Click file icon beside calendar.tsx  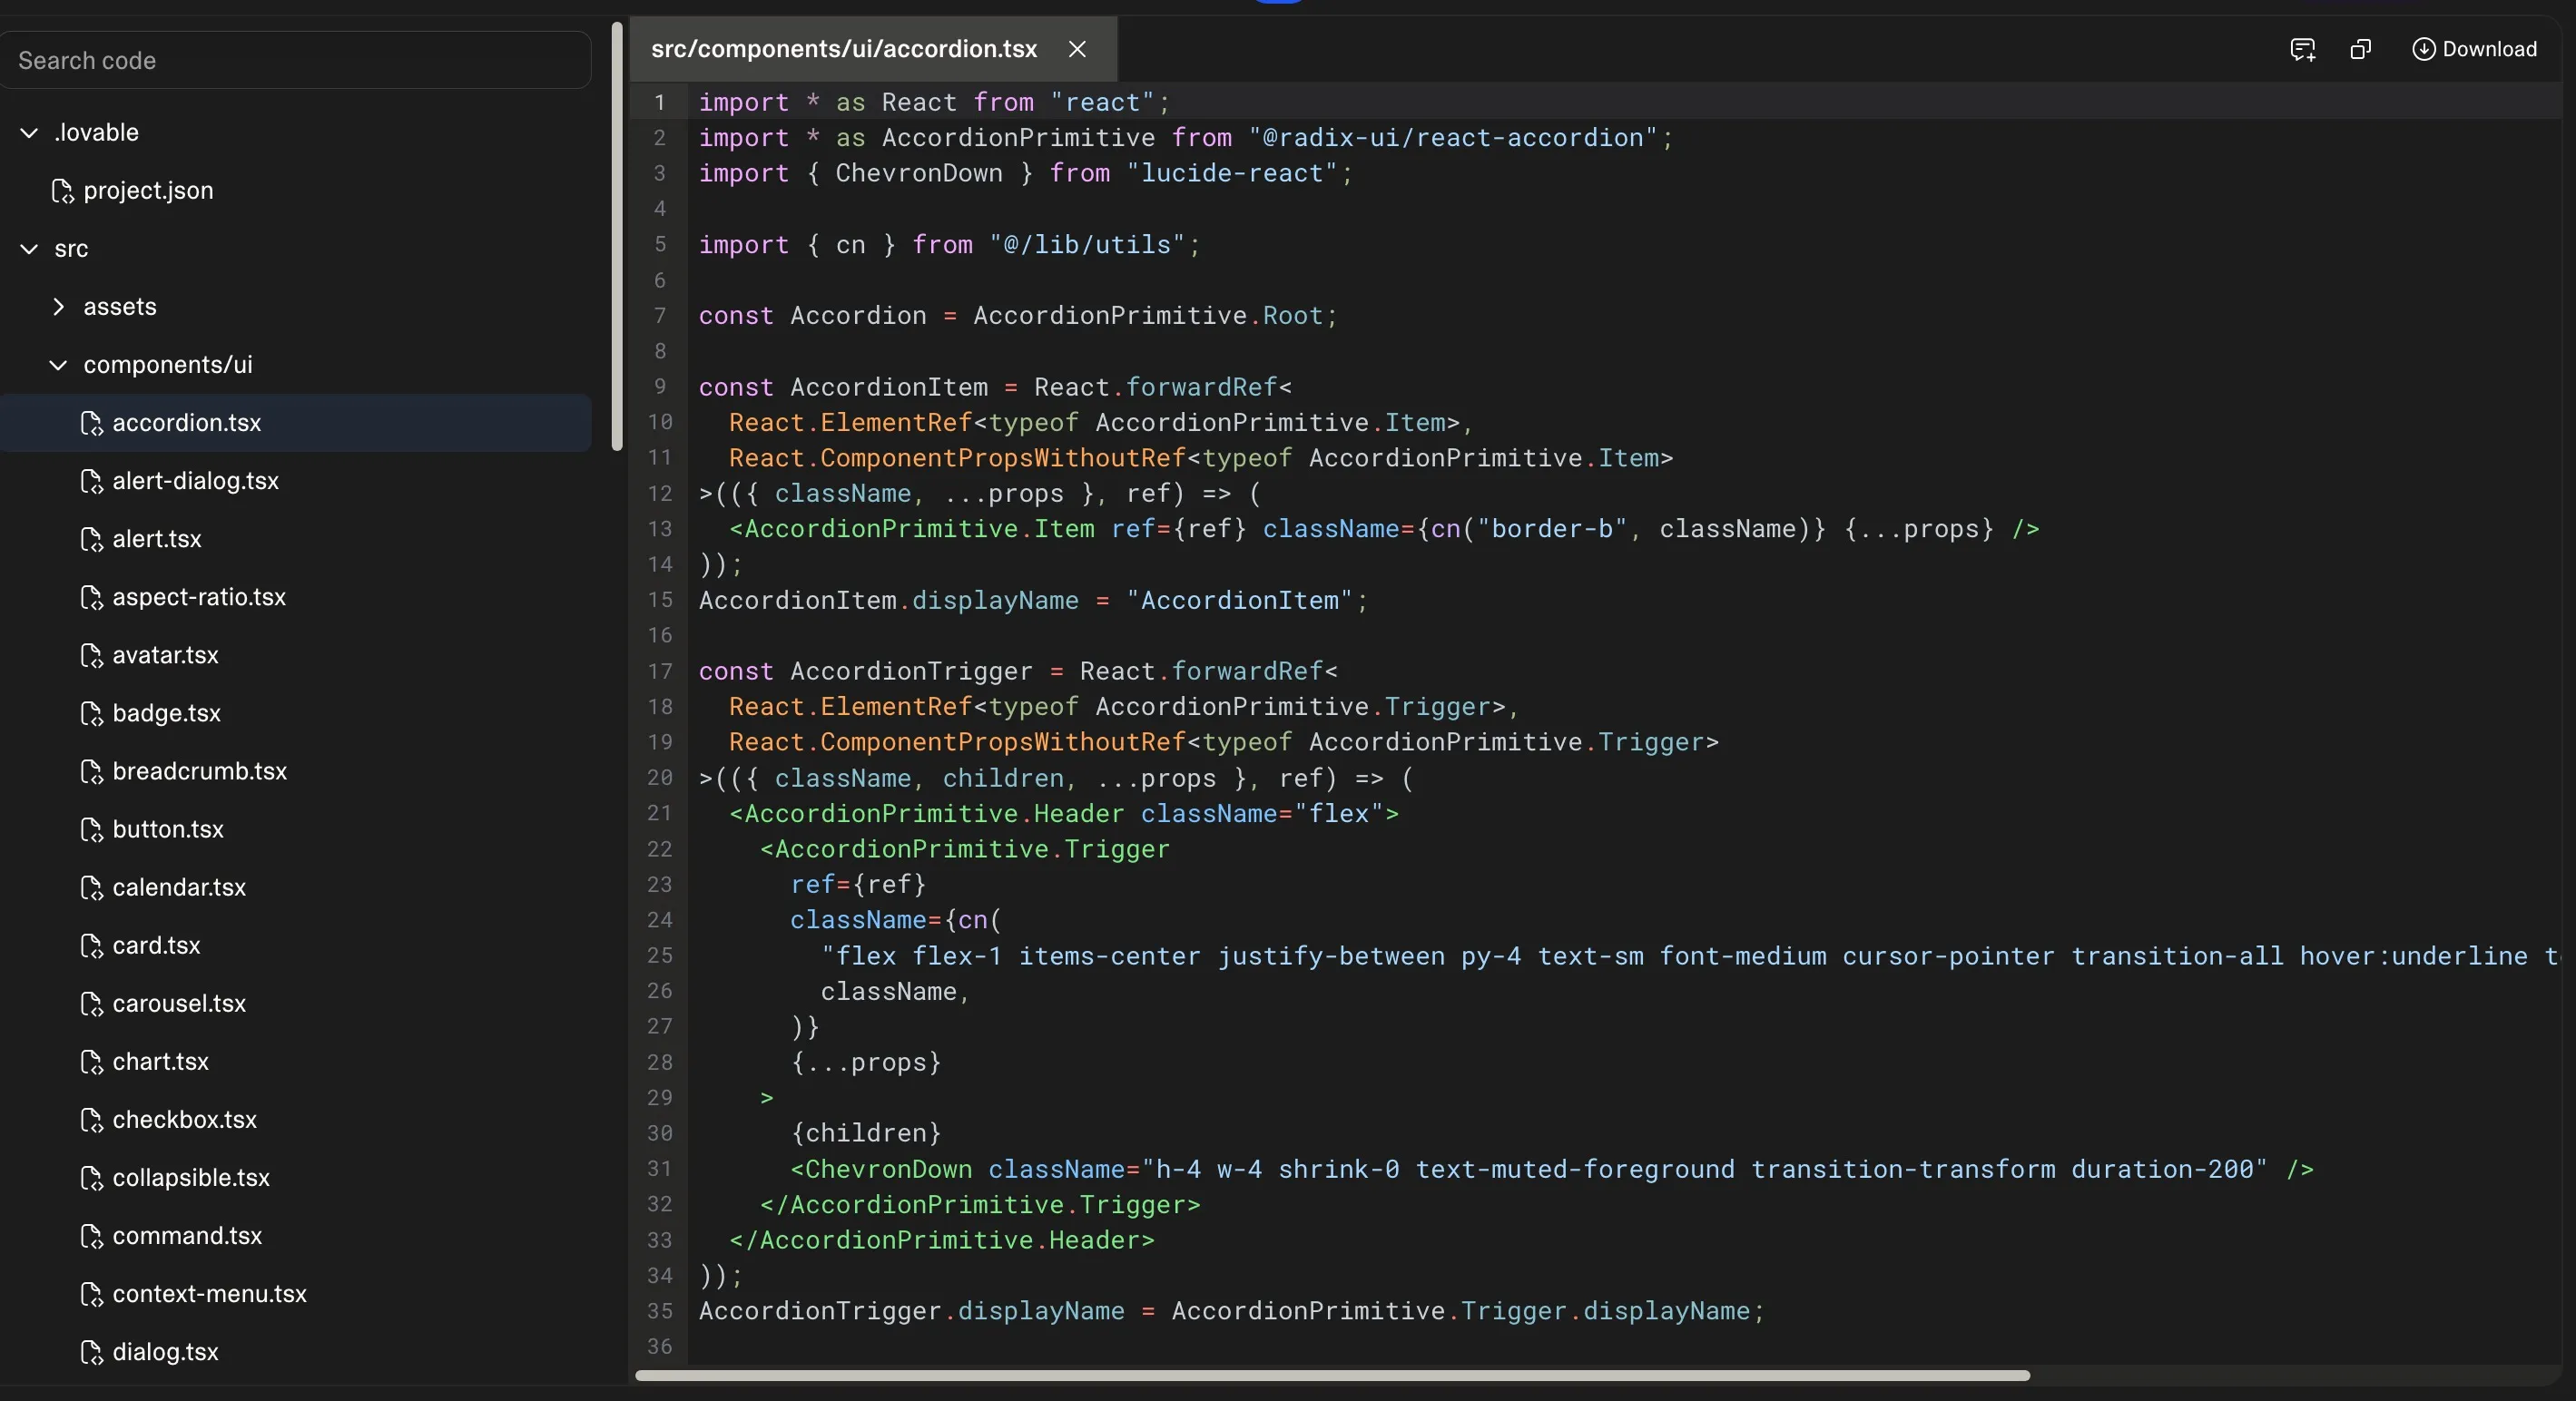[91, 887]
